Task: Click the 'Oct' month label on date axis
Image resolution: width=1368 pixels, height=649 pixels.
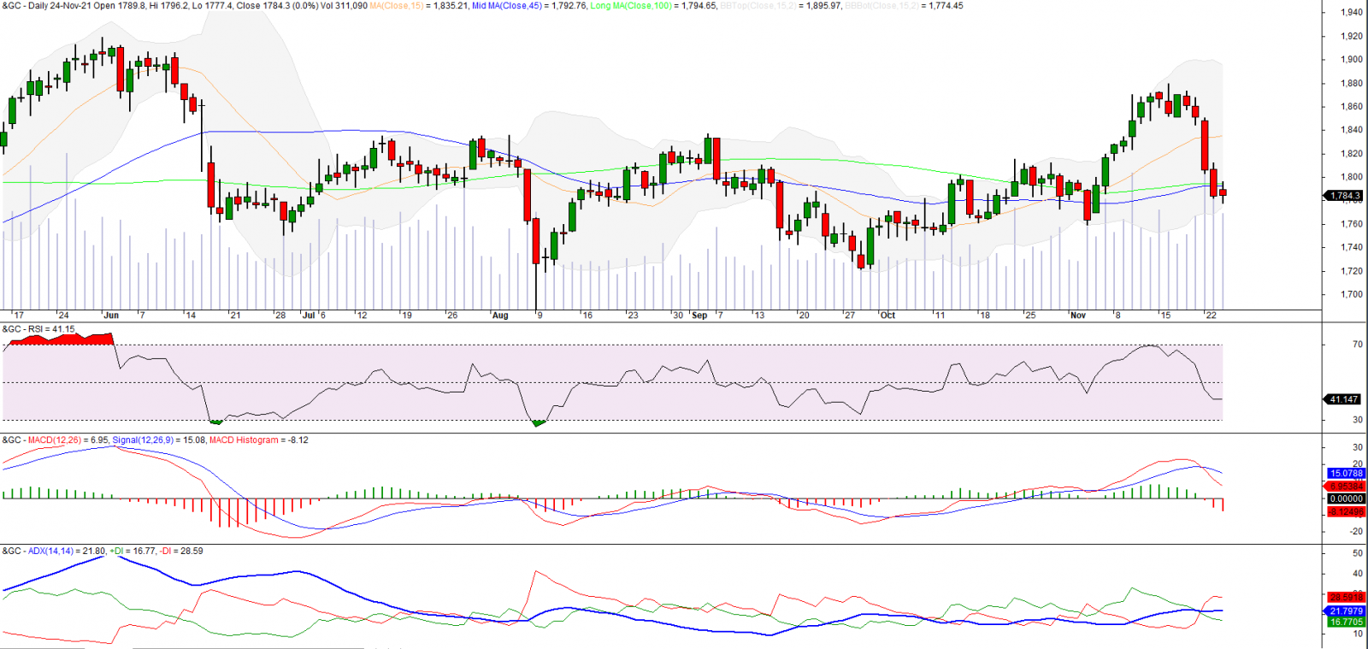Action: pos(888,316)
